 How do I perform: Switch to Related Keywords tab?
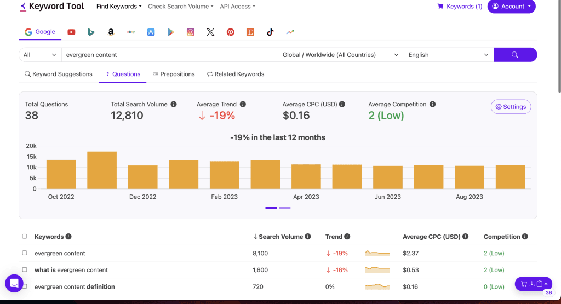coord(236,74)
